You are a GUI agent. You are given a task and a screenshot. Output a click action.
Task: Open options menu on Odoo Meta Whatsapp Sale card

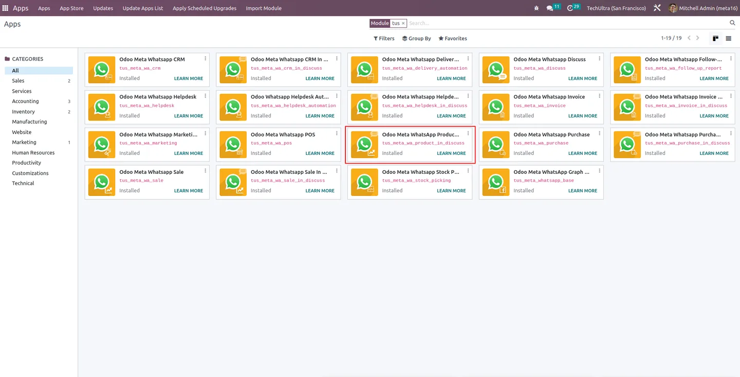[205, 171]
